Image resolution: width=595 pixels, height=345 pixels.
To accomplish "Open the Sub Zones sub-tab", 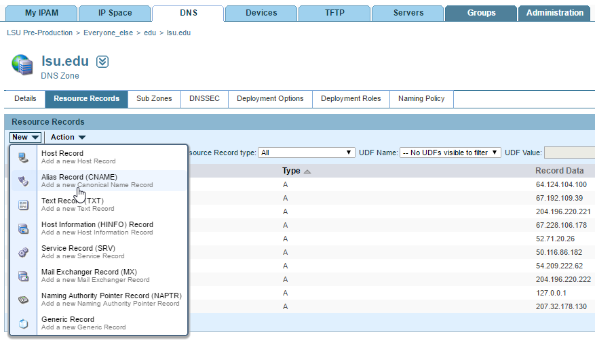I will (154, 99).
